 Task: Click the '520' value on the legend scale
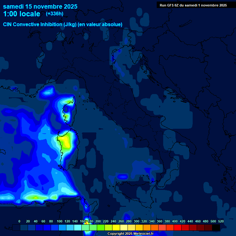(221, 221)
